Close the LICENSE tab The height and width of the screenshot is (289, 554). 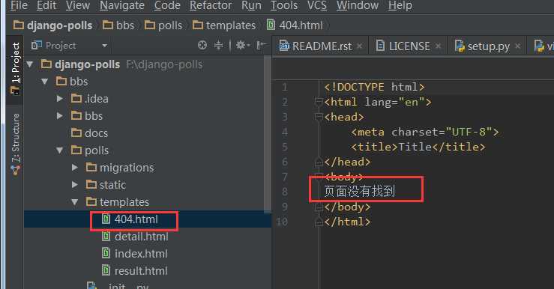click(x=438, y=46)
